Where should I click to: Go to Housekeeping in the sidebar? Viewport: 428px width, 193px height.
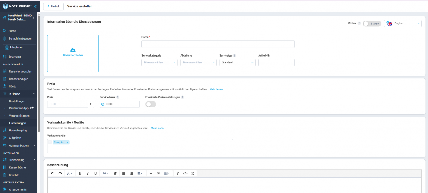coord(18,131)
